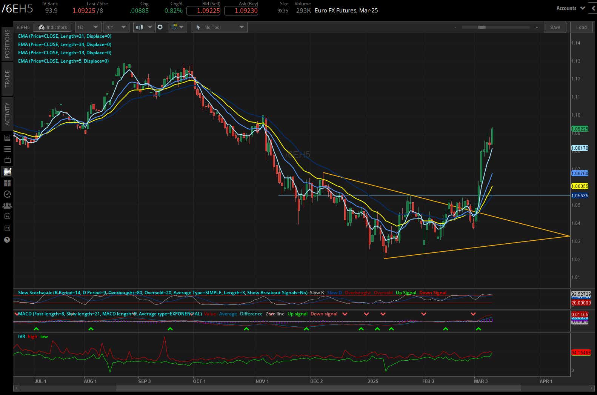Open the TV video sidebar icon
The width and height of the screenshot is (597, 395).
pos(7,160)
